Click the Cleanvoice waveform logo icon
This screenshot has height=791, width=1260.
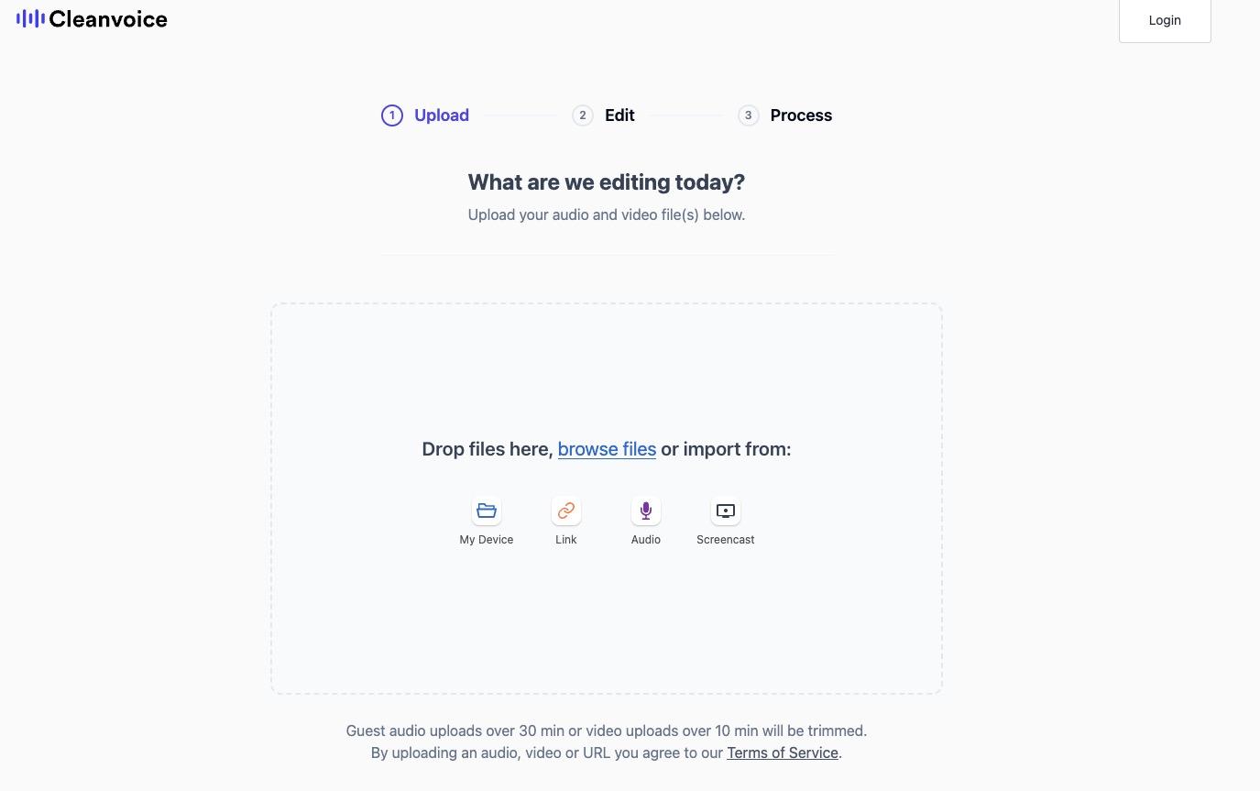(x=30, y=19)
